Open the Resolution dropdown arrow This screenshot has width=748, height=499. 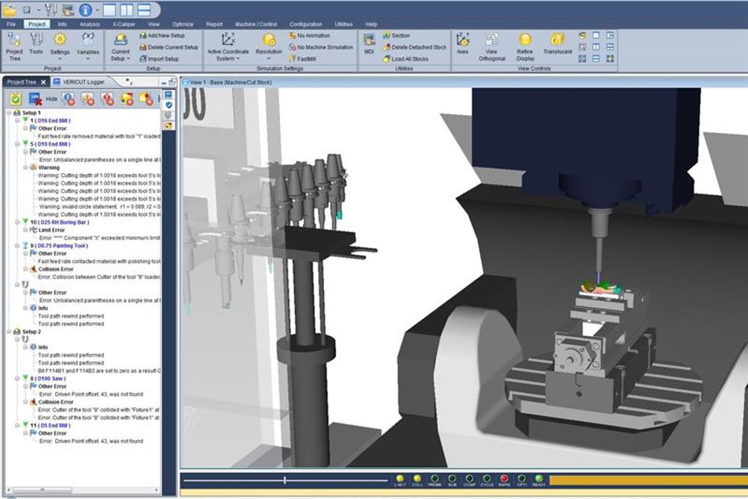pos(269,59)
